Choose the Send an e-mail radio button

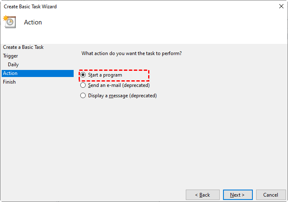pyautogui.click(x=83, y=85)
